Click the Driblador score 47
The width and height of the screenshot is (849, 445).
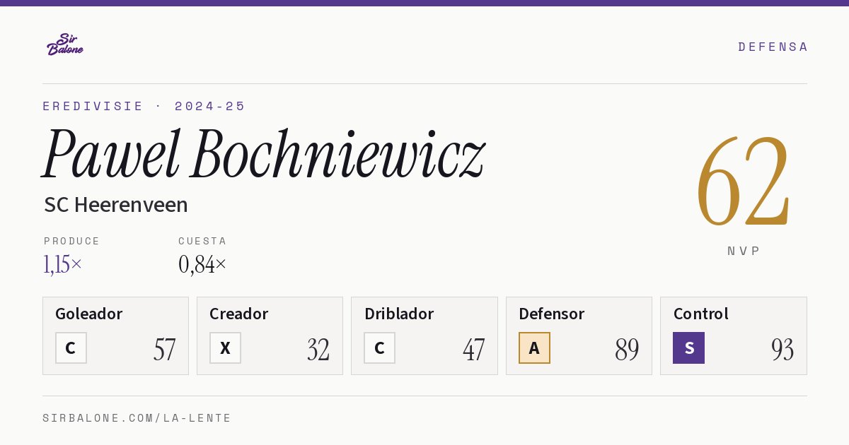click(x=473, y=349)
